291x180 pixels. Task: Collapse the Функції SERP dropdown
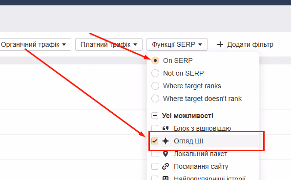tap(177, 44)
